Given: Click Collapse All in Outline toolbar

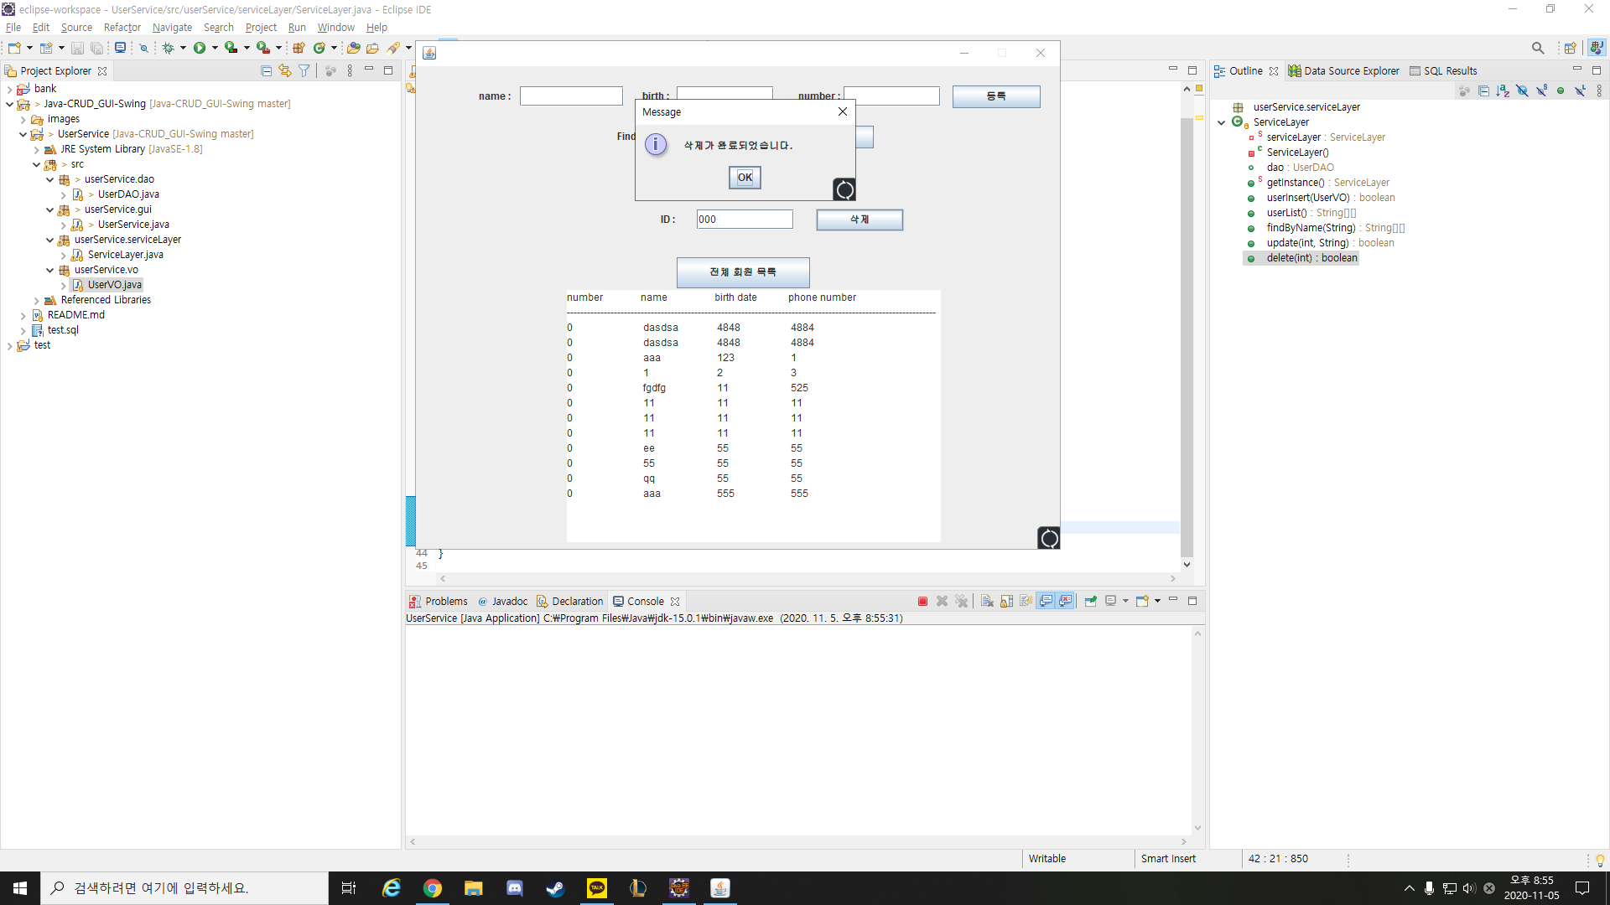Looking at the screenshot, I should 1483,90.
